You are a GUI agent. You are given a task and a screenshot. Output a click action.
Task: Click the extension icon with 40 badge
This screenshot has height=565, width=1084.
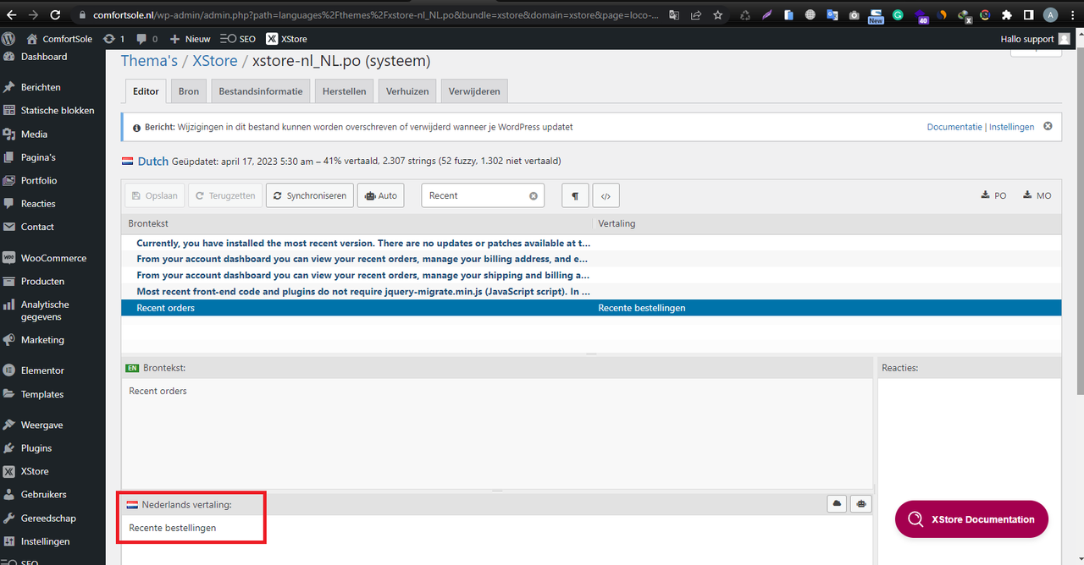coord(921,16)
